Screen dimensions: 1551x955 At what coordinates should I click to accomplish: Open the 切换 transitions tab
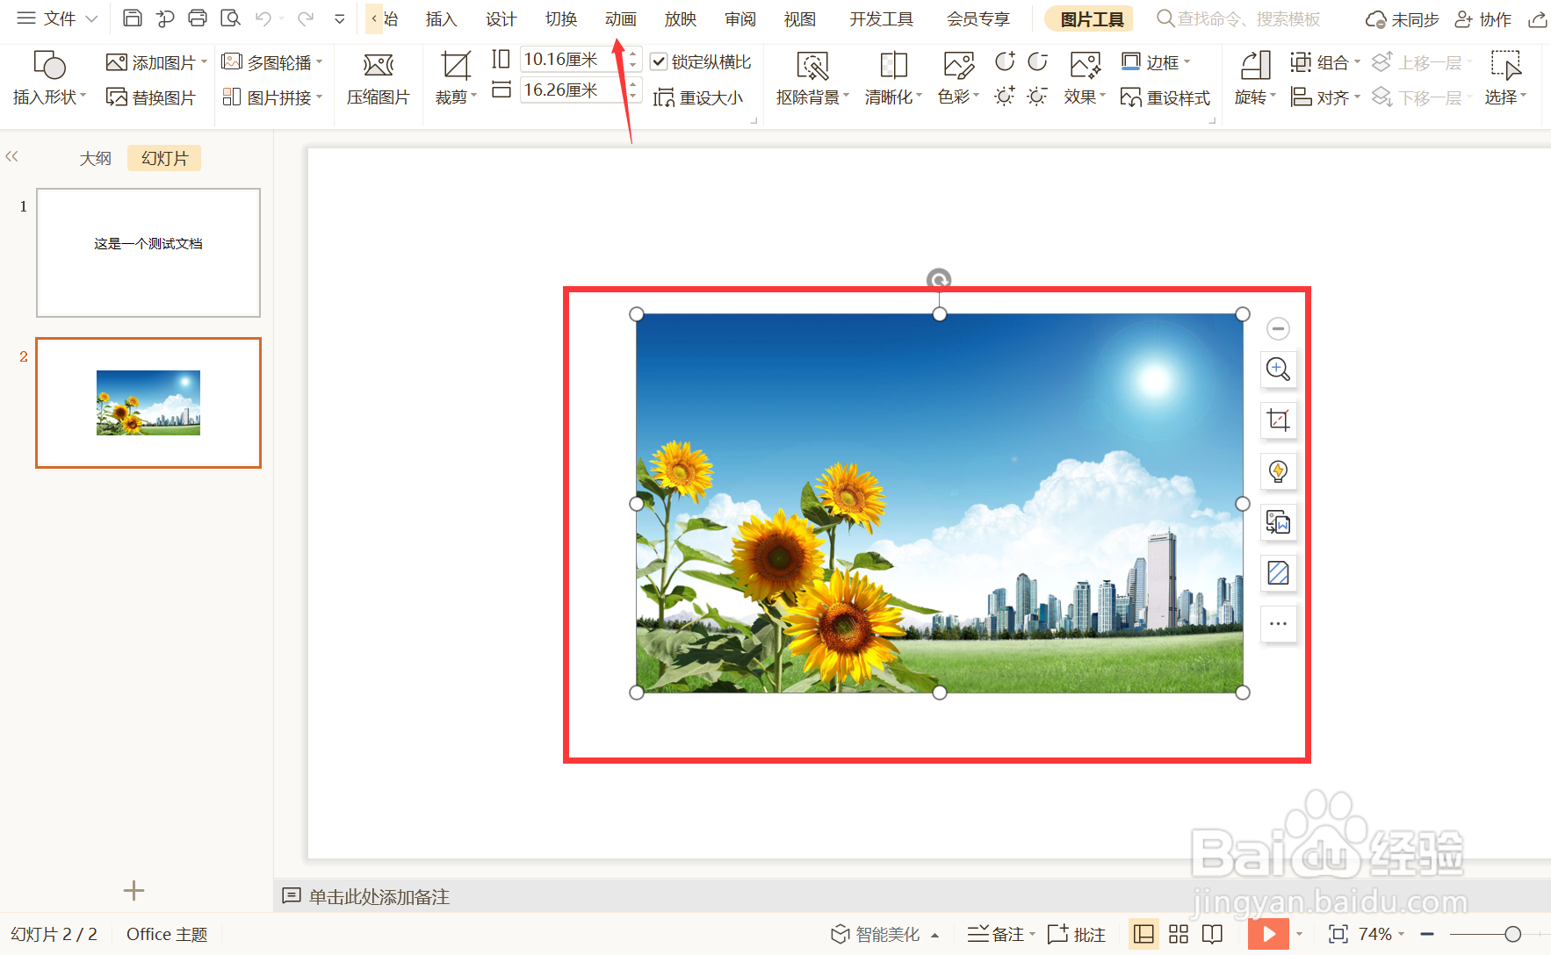pos(560,18)
